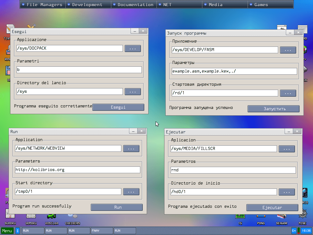Image resolution: width=313 pixels, height=235 pixels.
Task: Open the GOMOKU game icon
Action: [31, 218]
